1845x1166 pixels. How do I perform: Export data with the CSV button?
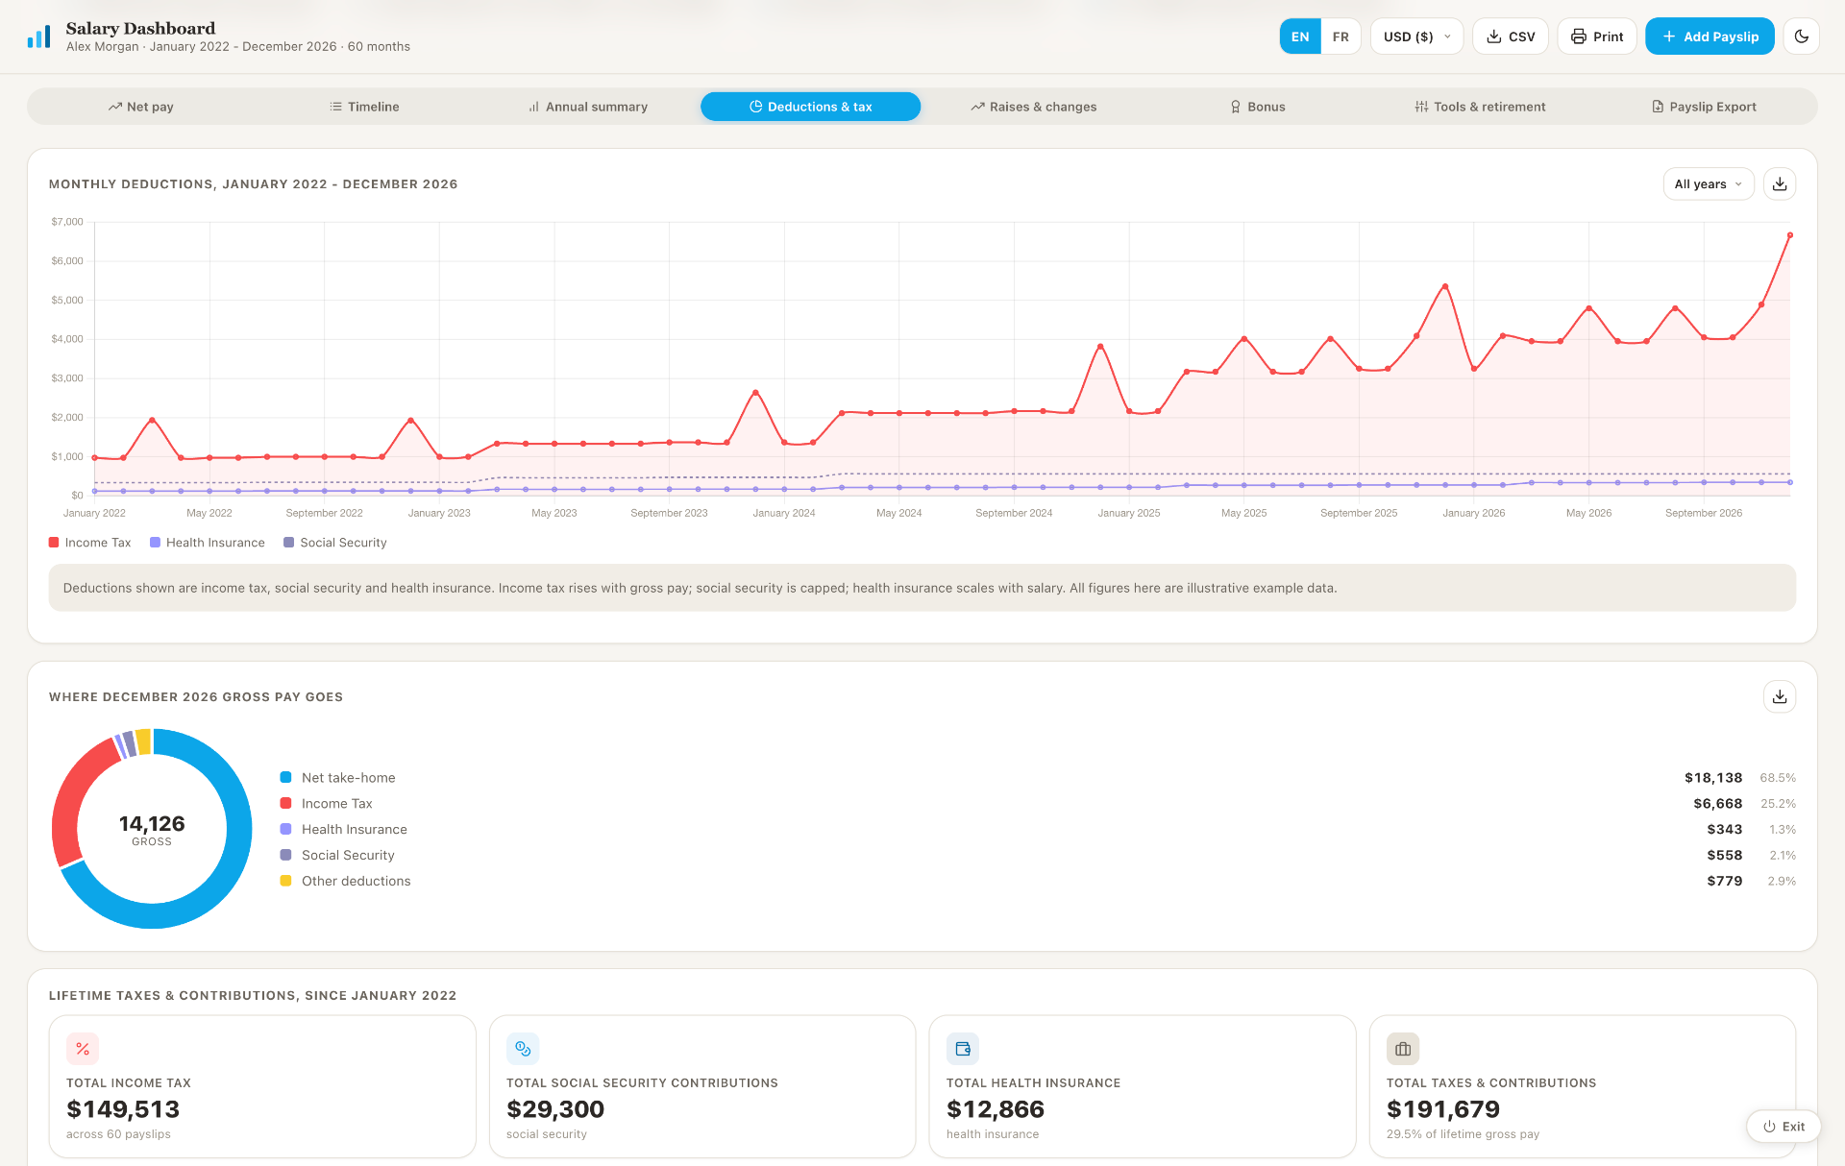click(x=1510, y=36)
